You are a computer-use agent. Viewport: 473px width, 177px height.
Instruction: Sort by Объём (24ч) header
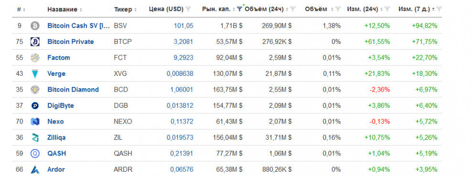267,10
